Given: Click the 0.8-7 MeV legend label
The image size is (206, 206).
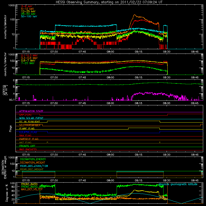Looking at the screenshot, I should click(28, 61).
